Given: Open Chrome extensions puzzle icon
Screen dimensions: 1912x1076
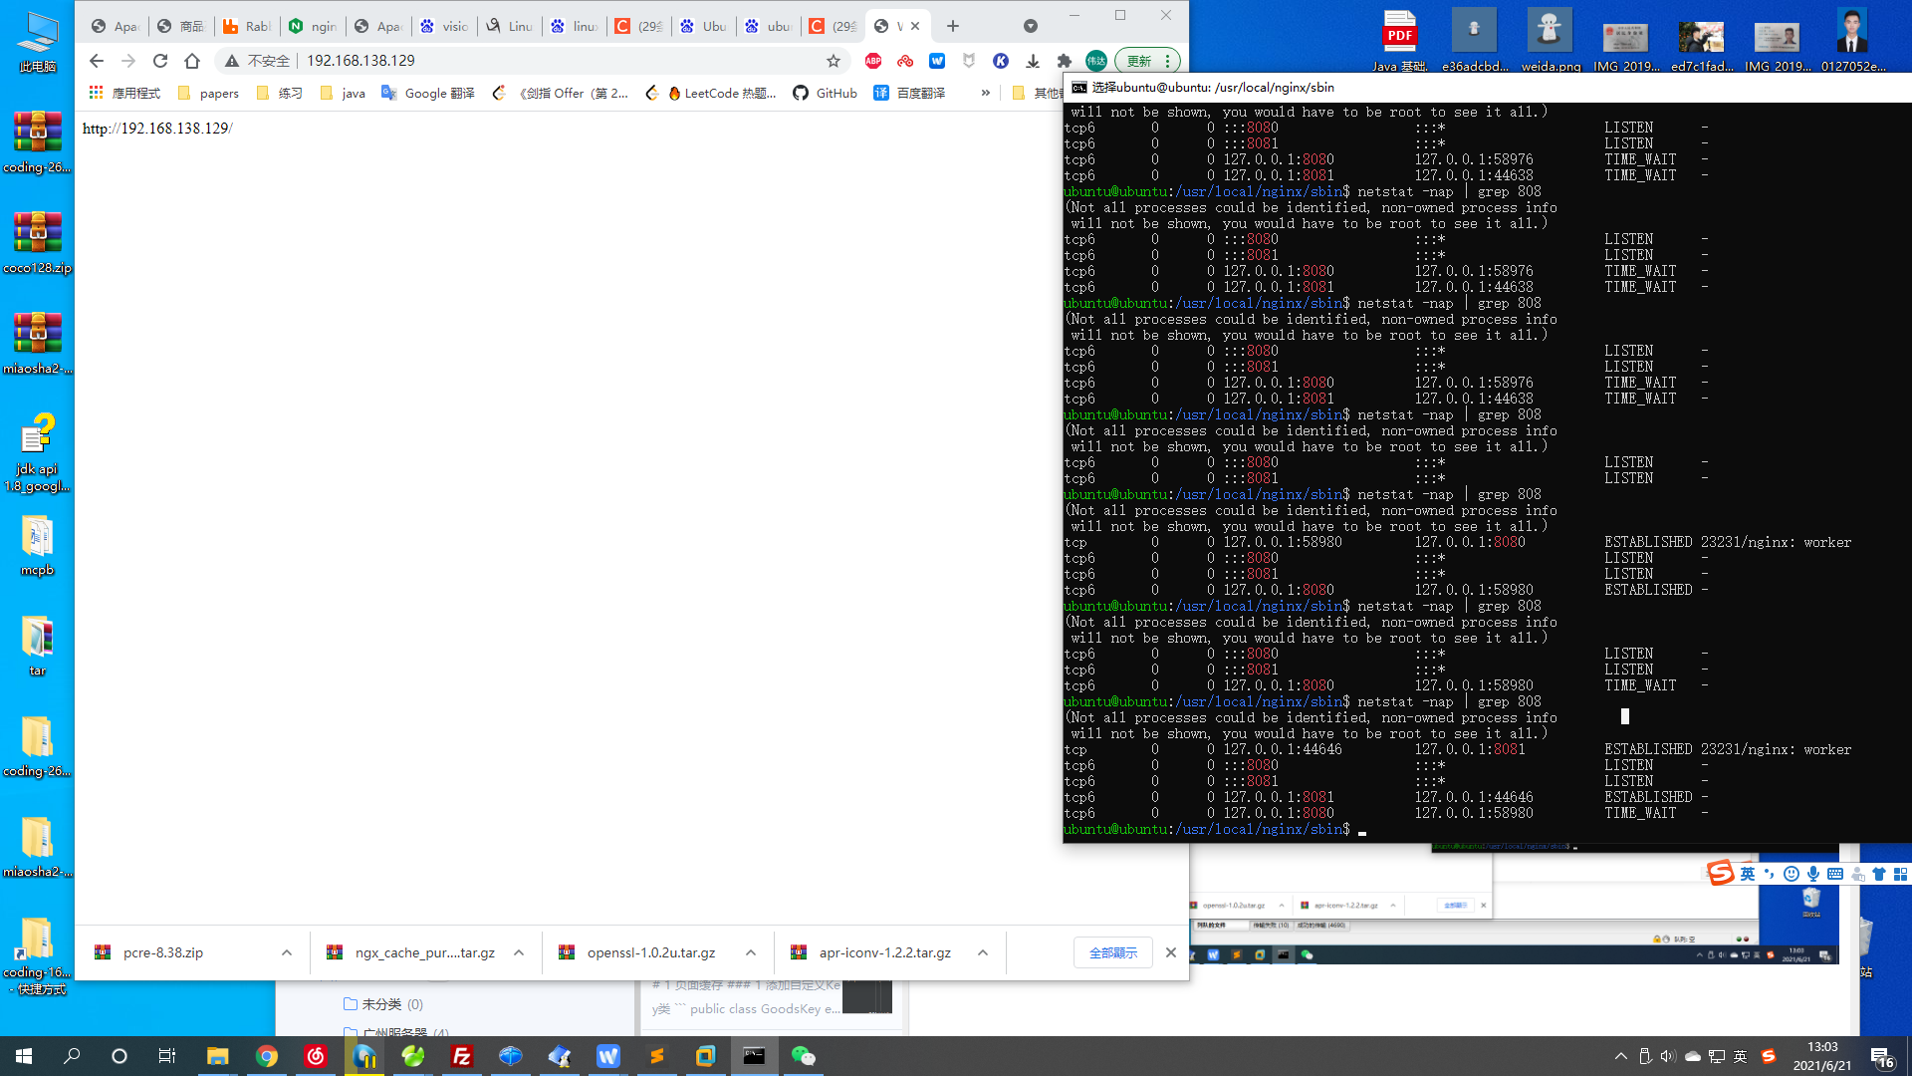Looking at the screenshot, I should click(x=1065, y=61).
